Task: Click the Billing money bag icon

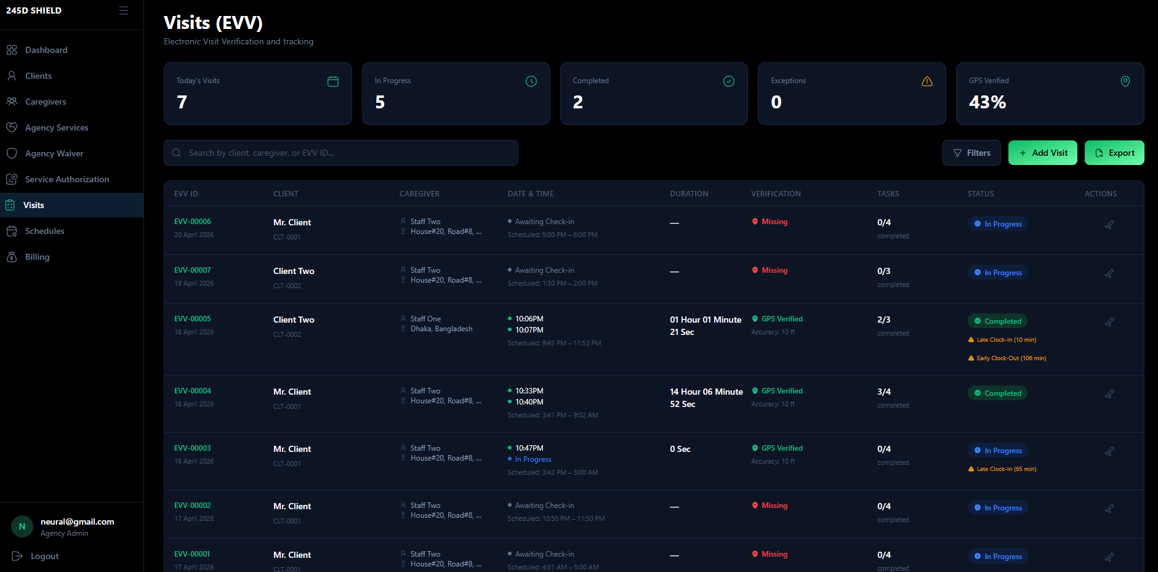Action: (12, 257)
